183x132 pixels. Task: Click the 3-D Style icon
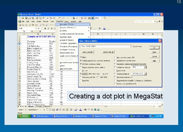coord(99,110)
